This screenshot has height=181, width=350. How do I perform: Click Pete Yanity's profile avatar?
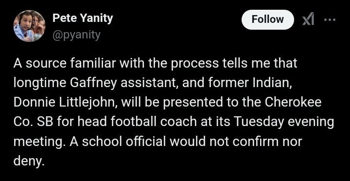coord(29,26)
